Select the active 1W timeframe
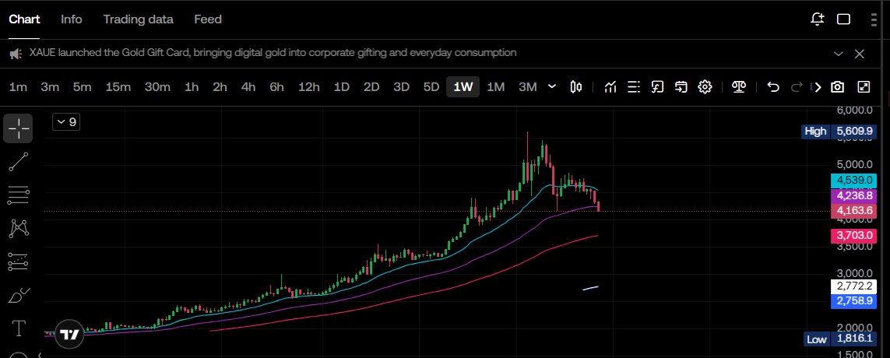The image size is (890, 358). 463,87
